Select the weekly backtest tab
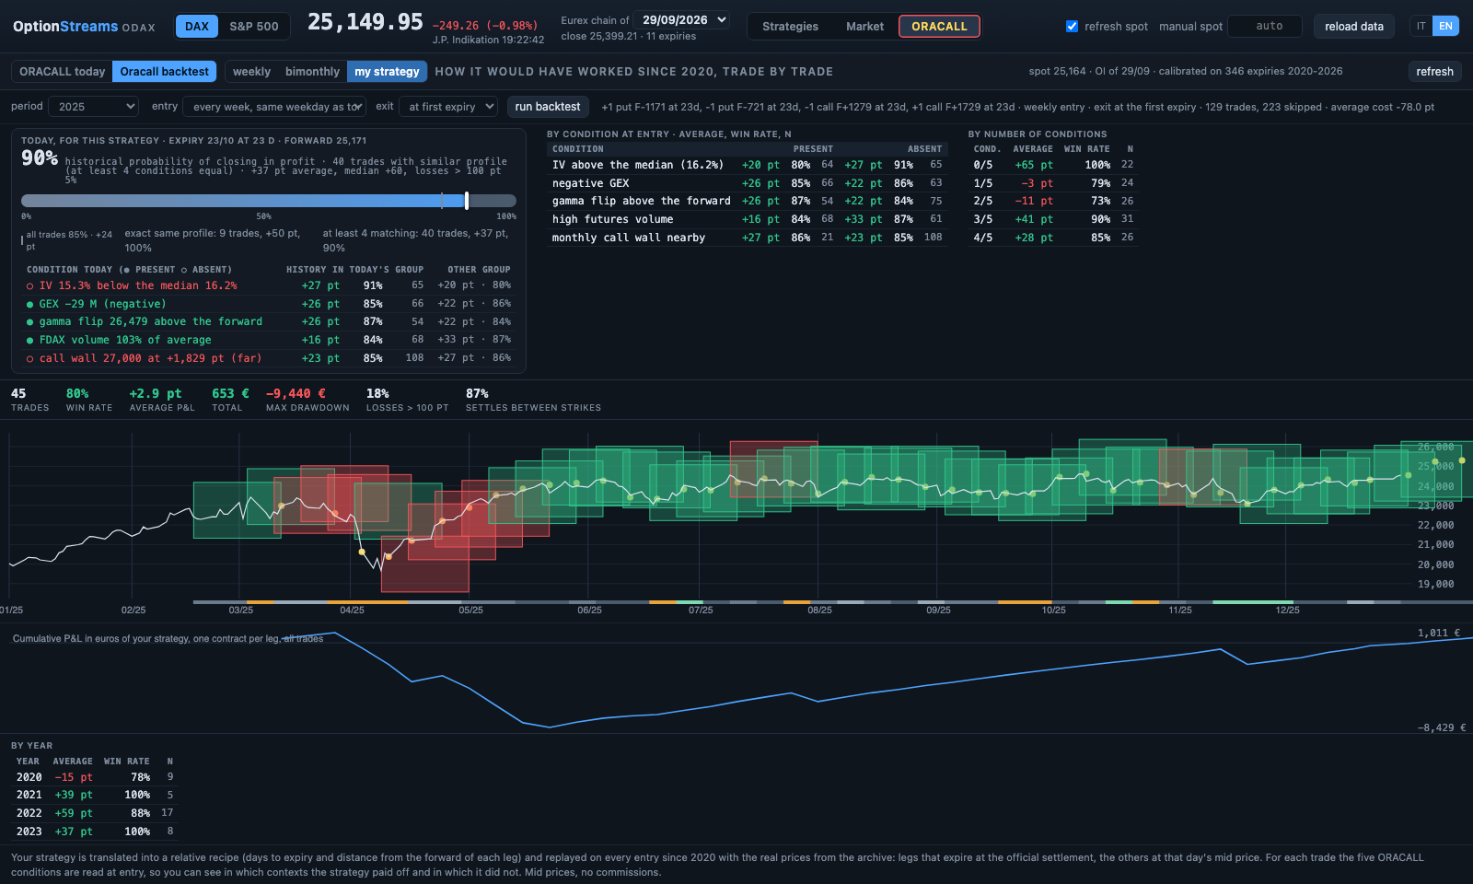This screenshot has height=884, width=1473. tap(251, 72)
